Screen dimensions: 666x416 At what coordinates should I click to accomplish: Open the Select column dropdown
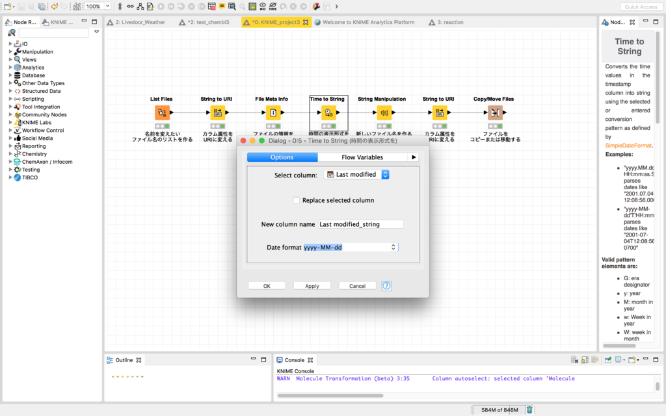click(x=356, y=174)
